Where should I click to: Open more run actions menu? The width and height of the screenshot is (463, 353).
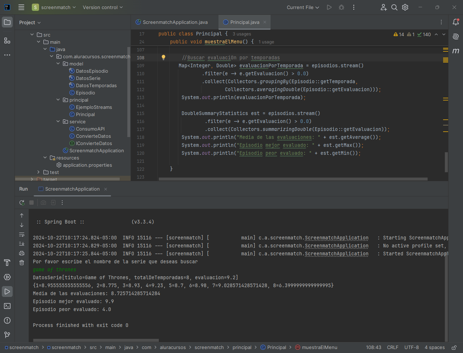(x=354, y=7)
